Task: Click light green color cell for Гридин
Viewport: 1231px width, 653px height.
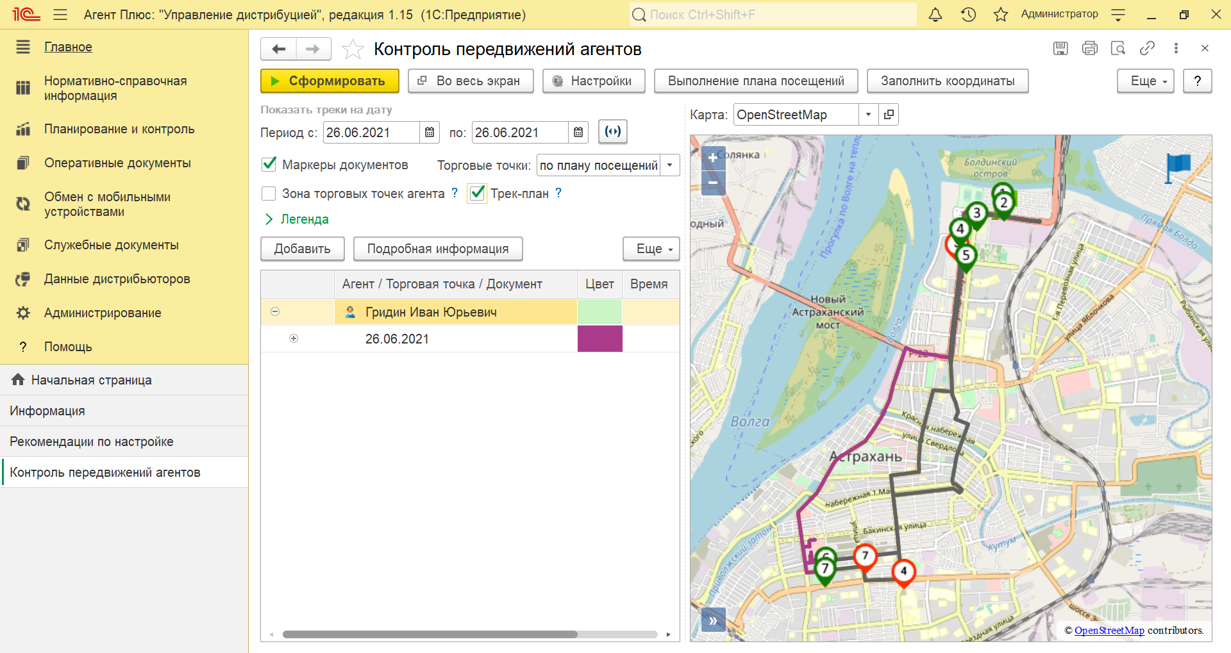Action: tap(599, 311)
